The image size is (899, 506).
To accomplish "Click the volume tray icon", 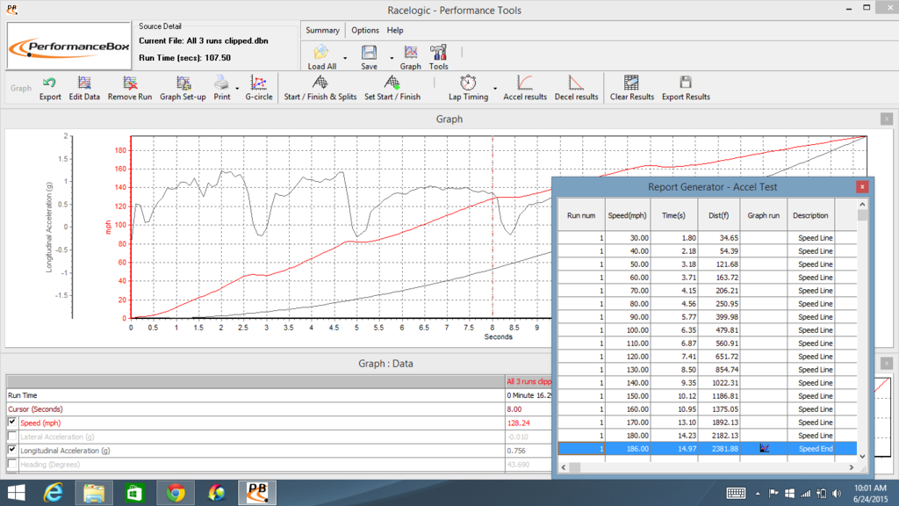I will click(x=837, y=494).
